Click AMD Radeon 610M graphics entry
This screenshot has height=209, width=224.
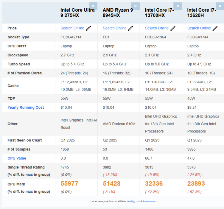pos(119,124)
